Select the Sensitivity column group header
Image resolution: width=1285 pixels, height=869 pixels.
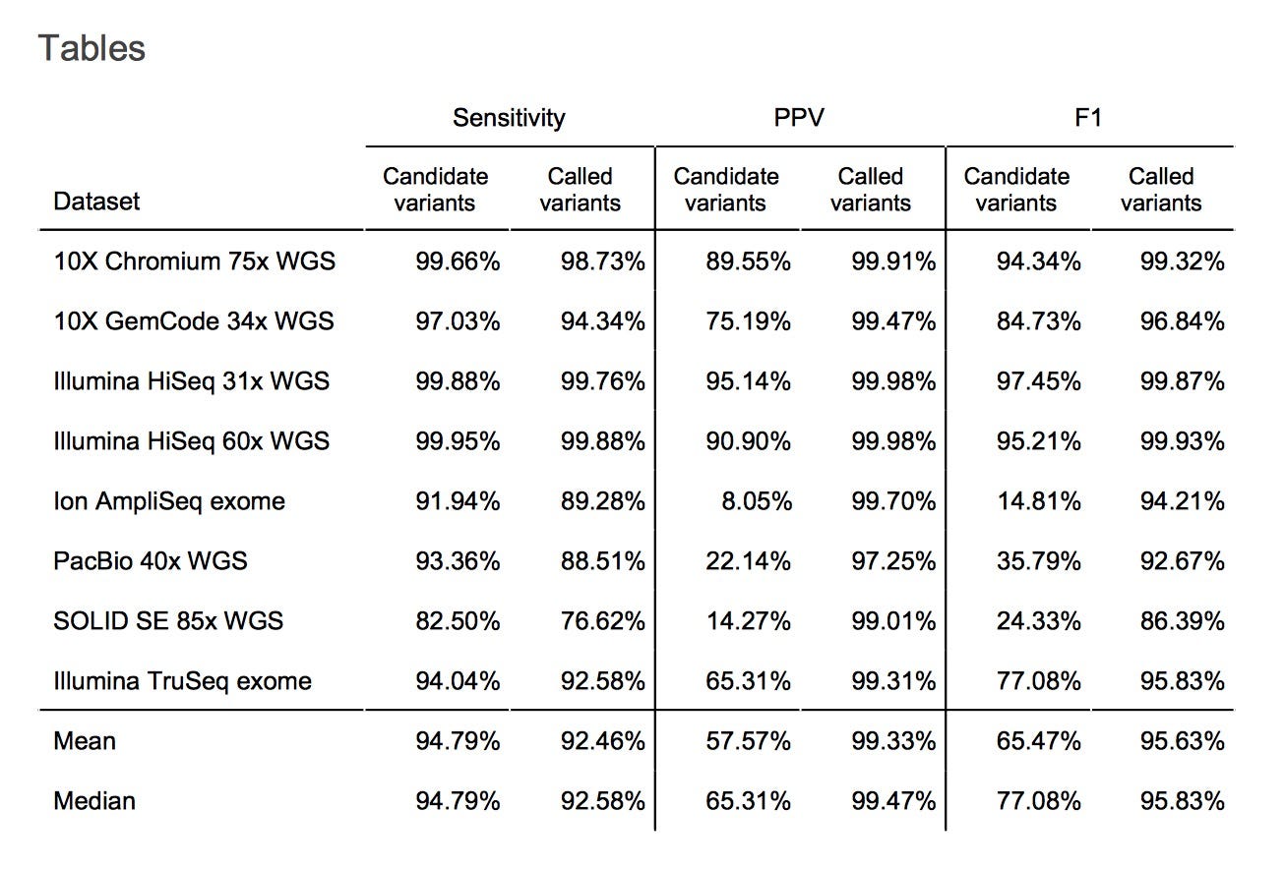(x=509, y=118)
